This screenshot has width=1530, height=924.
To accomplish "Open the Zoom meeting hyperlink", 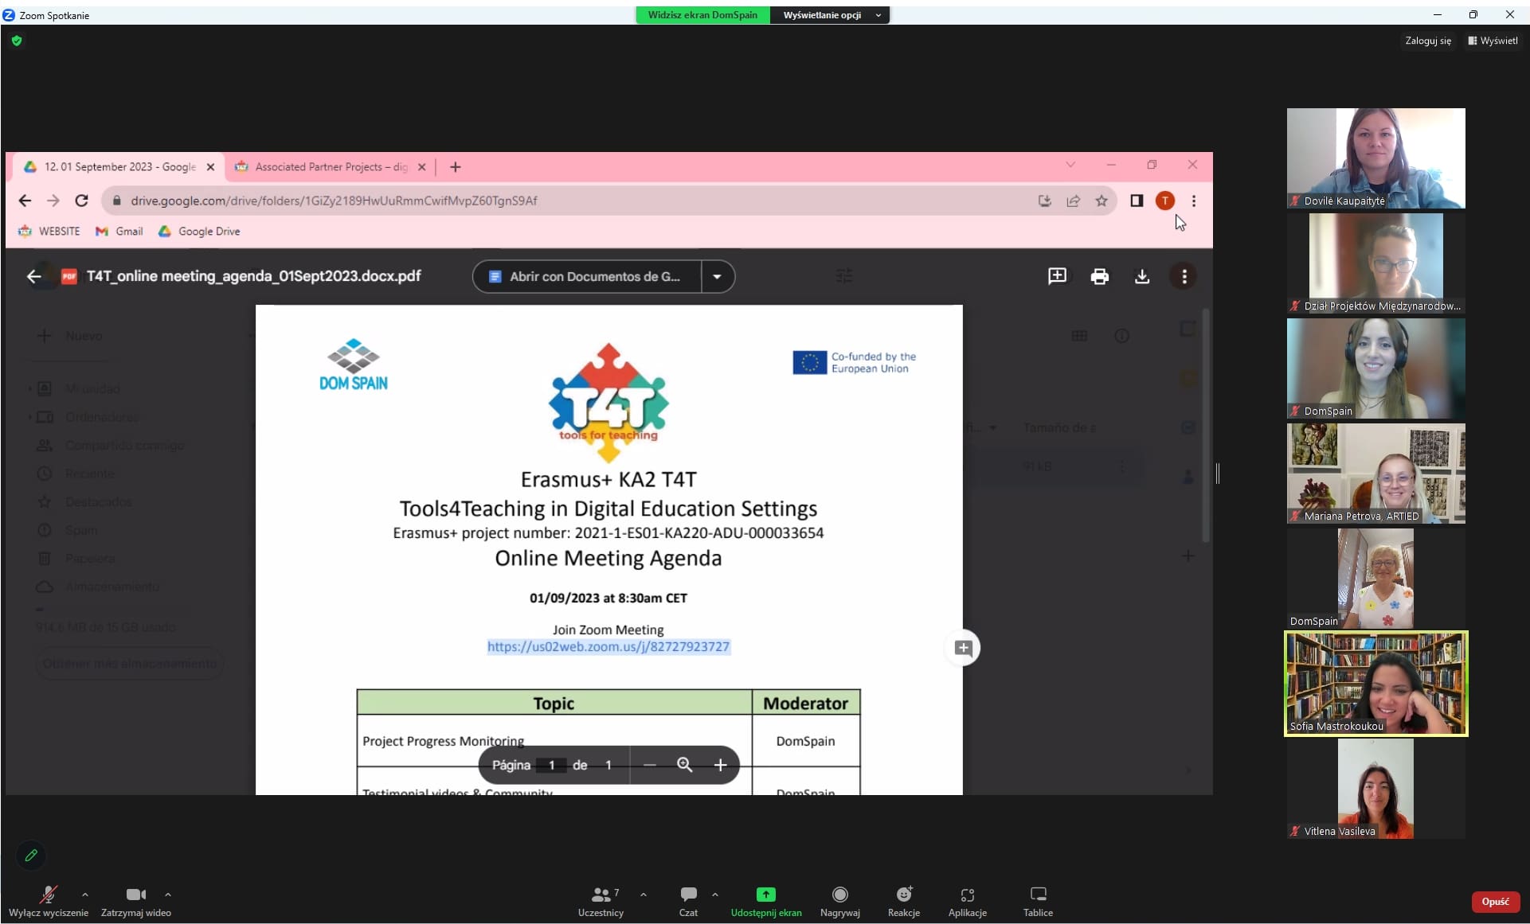I will 608,646.
